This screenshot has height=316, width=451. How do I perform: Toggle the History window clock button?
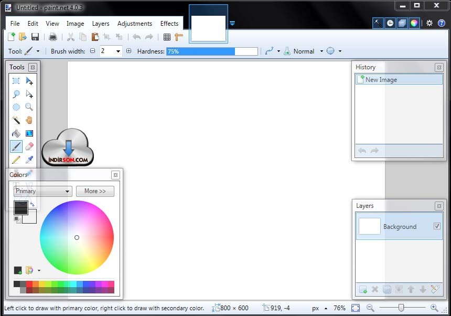390,23
